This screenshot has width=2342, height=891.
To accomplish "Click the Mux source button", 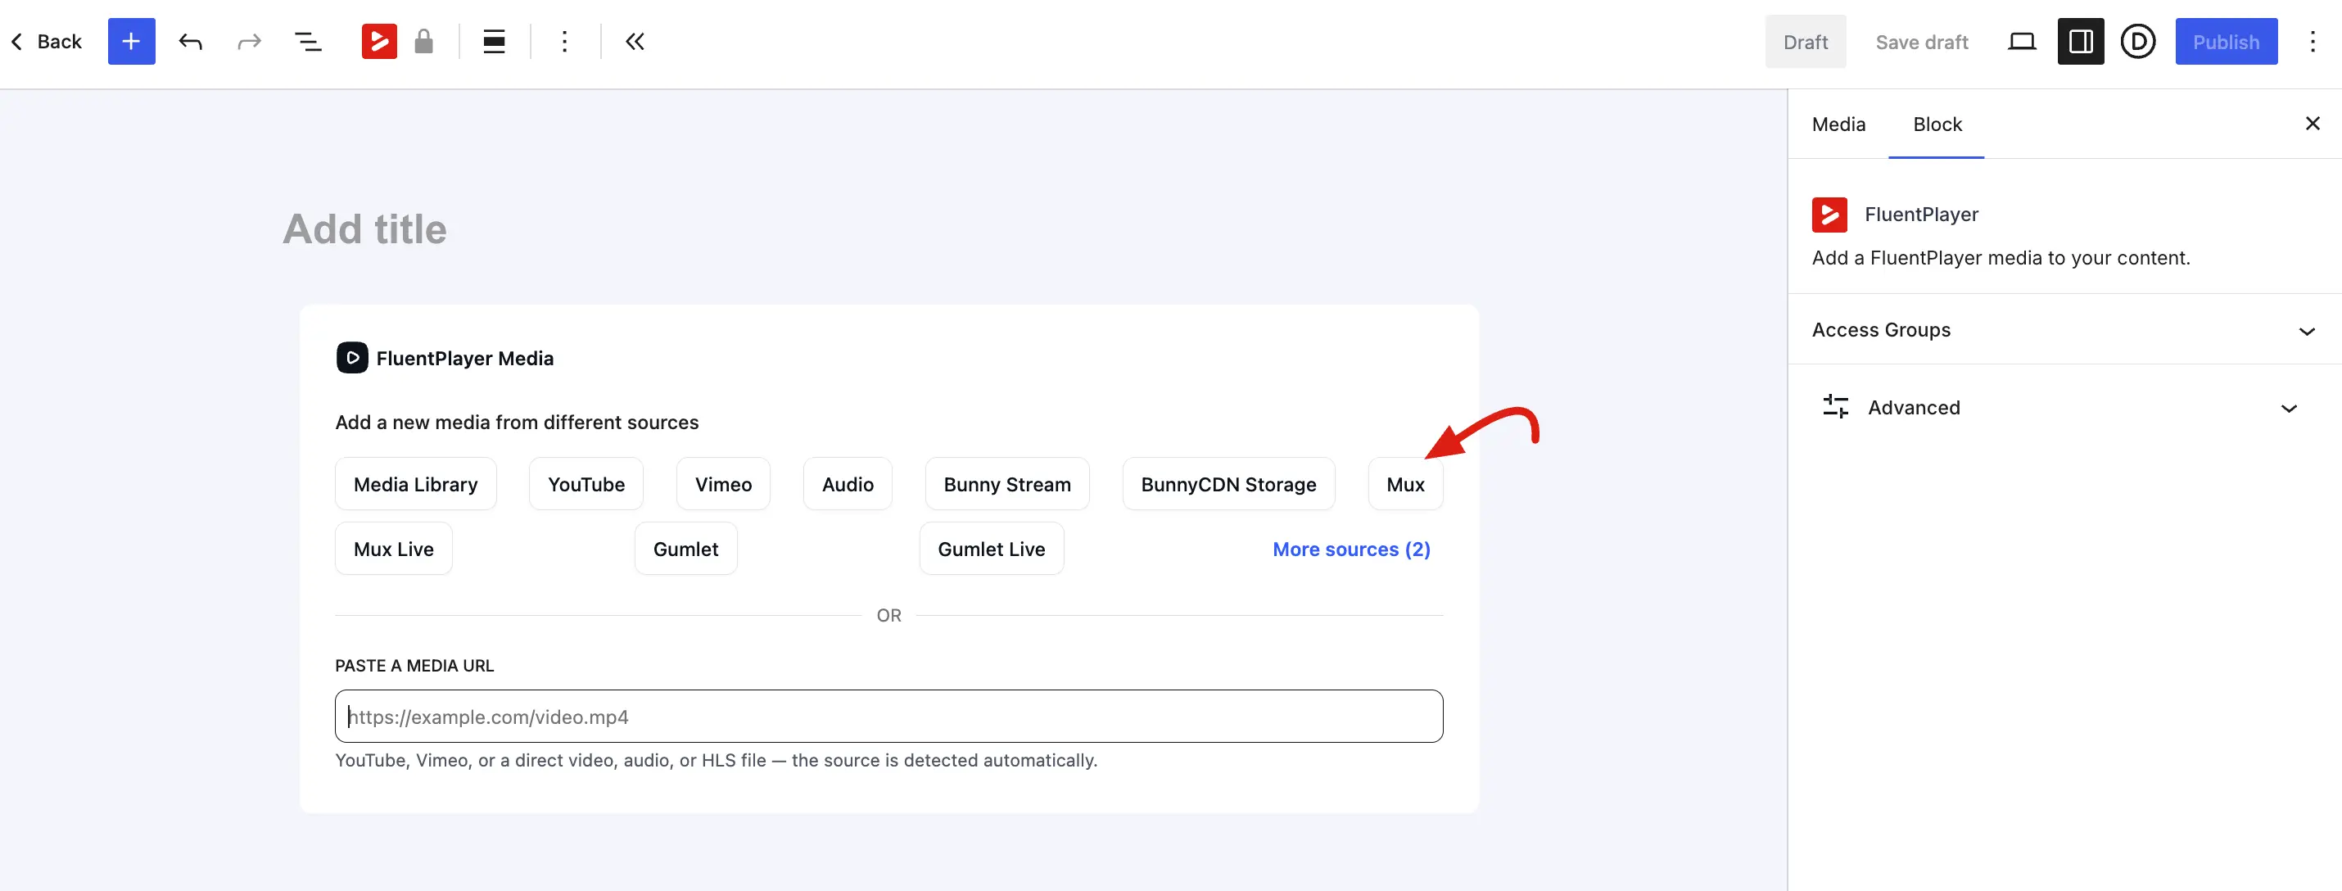I will [x=1405, y=485].
